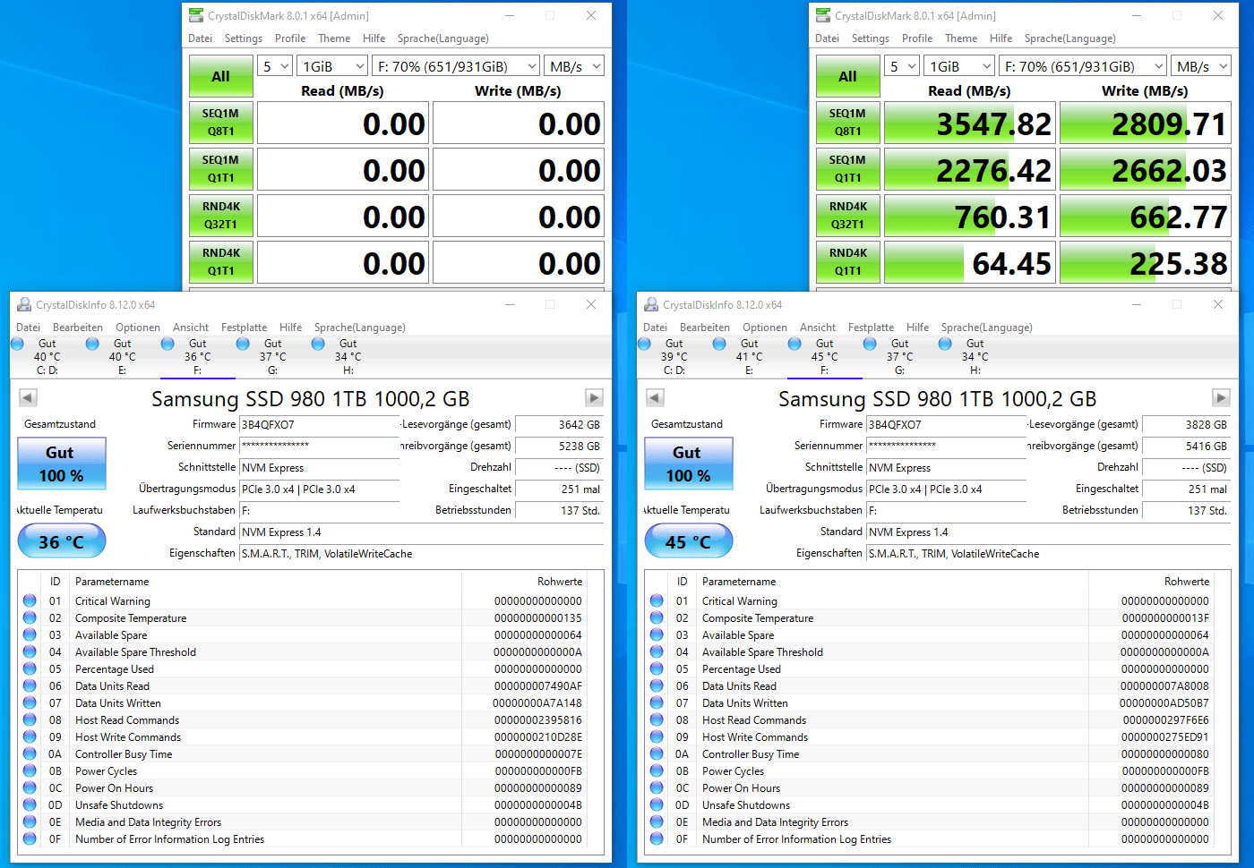The height and width of the screenshot is (868, 1254).
Task: Click status orb for Power Cycles, left CrystalDiskInfo
Action: [x=30, y=770]
